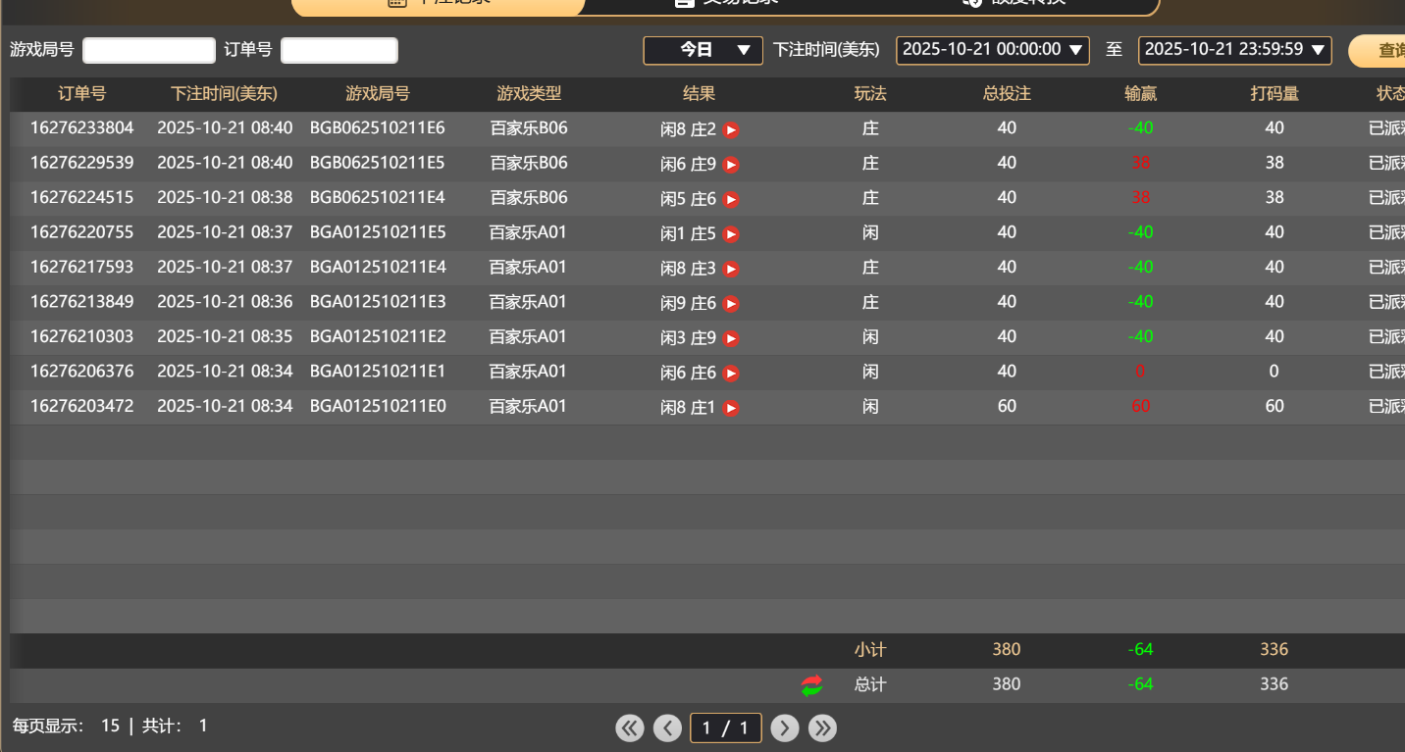Play replay for round BGB062510211E5
Screen dimensions: 1405x752
click(731, 165)
